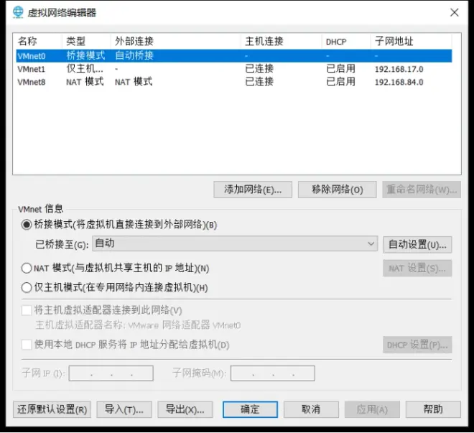Click the 取消 button
The width and height of the screenshot is (474, 433).
[x=311, y=409]
